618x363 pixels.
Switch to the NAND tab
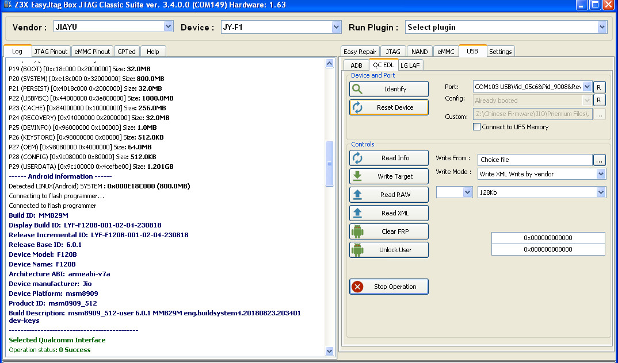[419, 52]
